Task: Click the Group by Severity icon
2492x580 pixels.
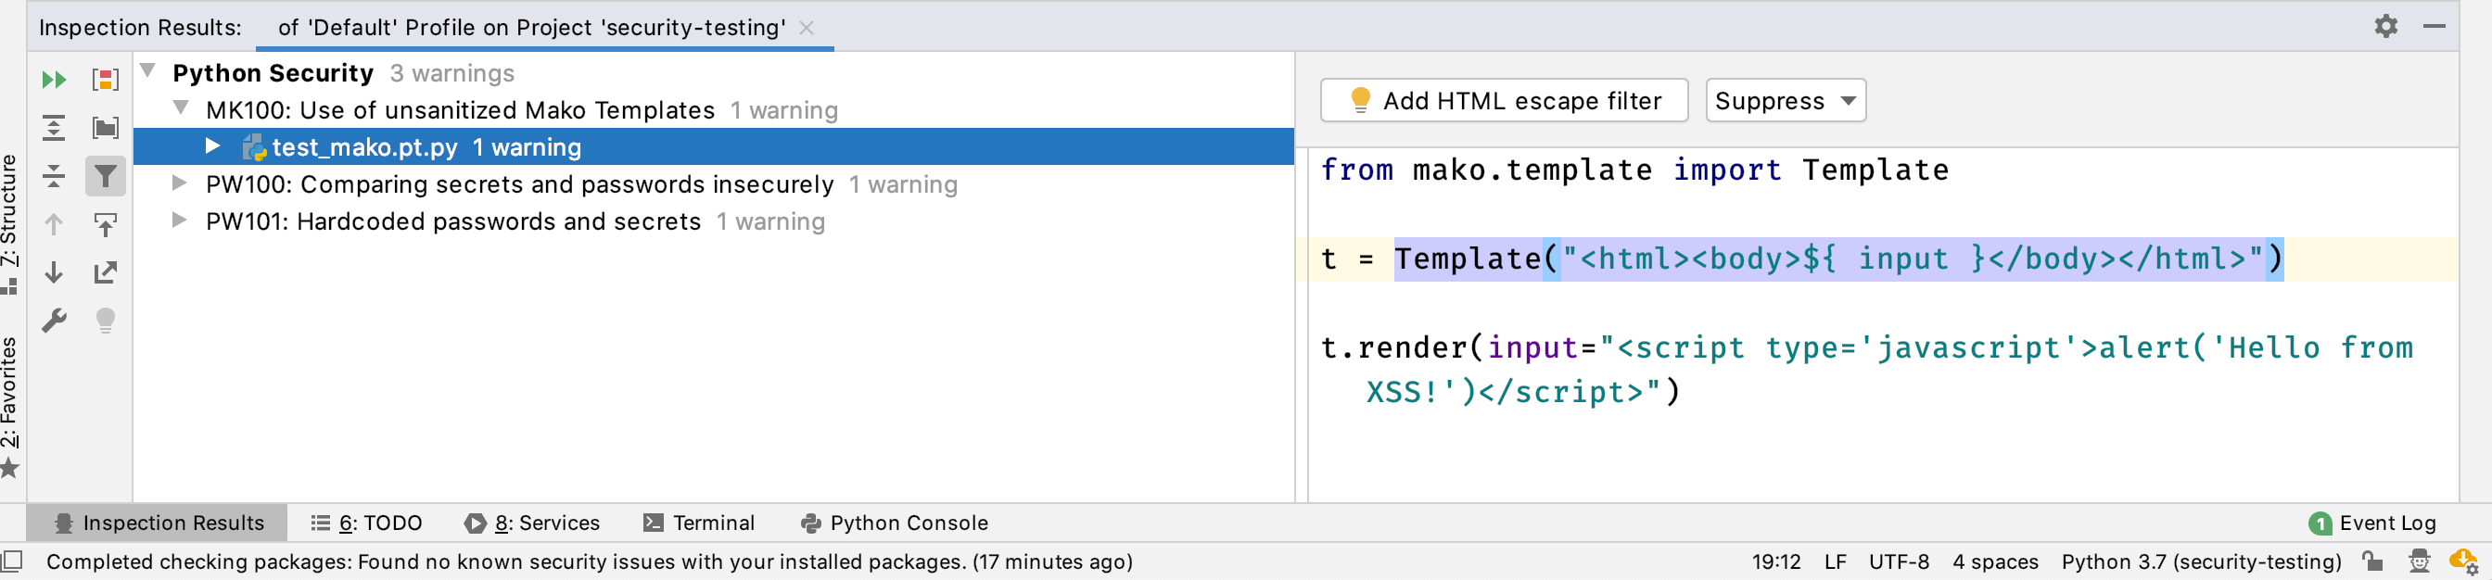Action: 106,80
